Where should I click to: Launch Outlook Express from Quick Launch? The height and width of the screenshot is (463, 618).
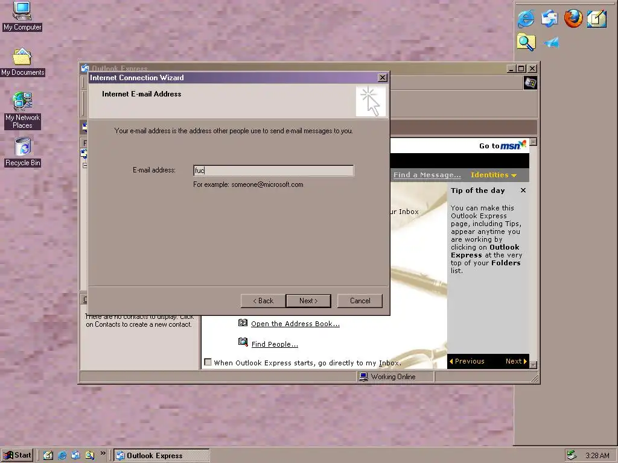pos(75,456)
